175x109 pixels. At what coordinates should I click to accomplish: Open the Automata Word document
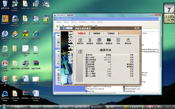[25, 80]
